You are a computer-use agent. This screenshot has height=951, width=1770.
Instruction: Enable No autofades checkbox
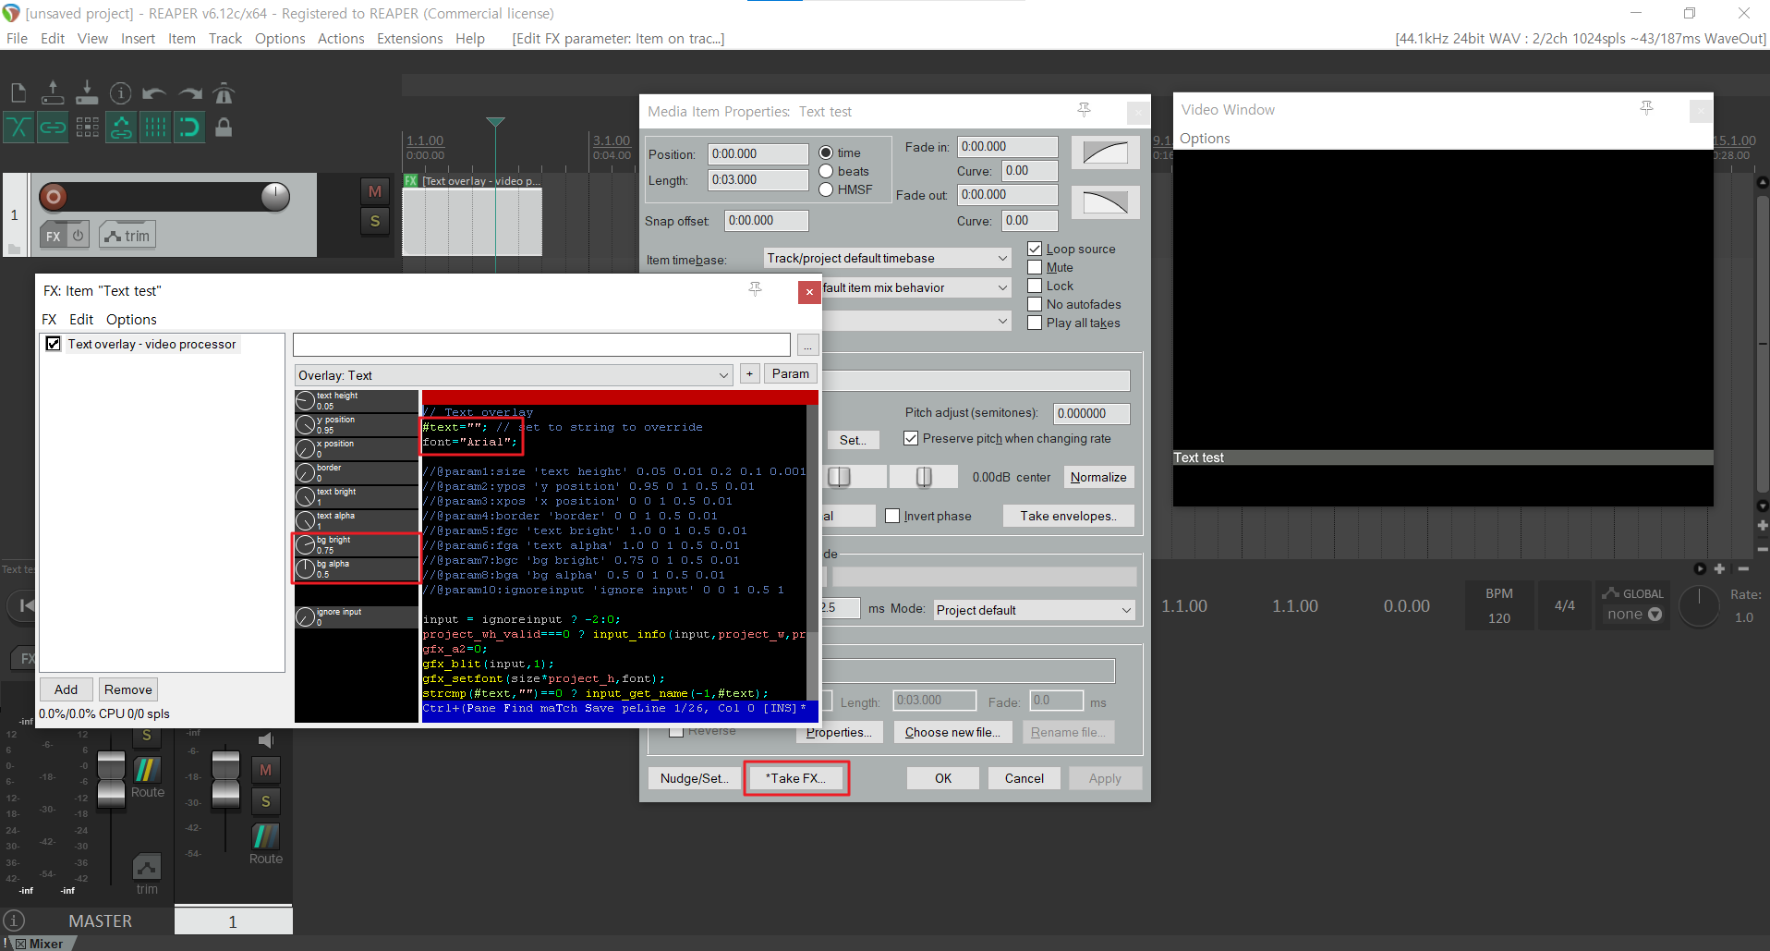pos(1035,304)
